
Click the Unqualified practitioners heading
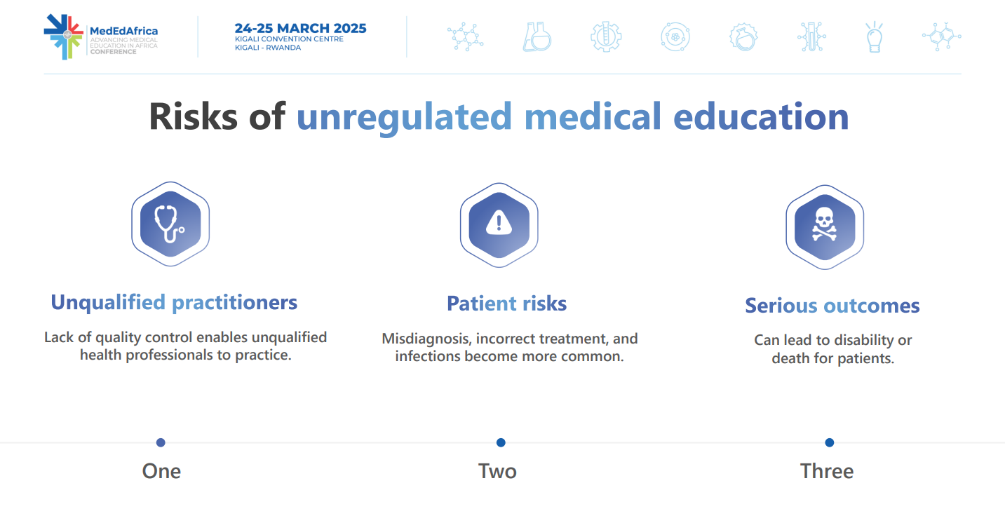pos(174,303)
